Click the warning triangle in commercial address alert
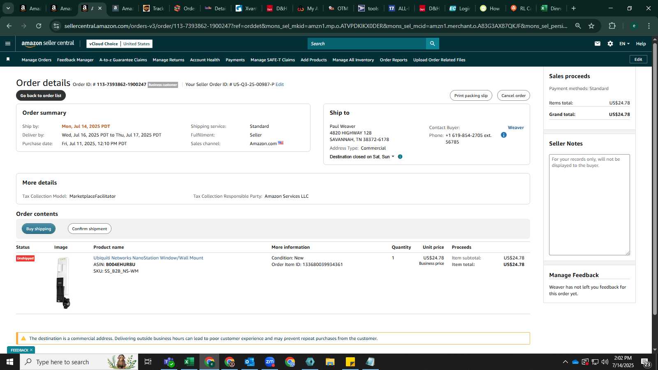The height and width of the screenshot is (370, 658). tap(23, 338)
